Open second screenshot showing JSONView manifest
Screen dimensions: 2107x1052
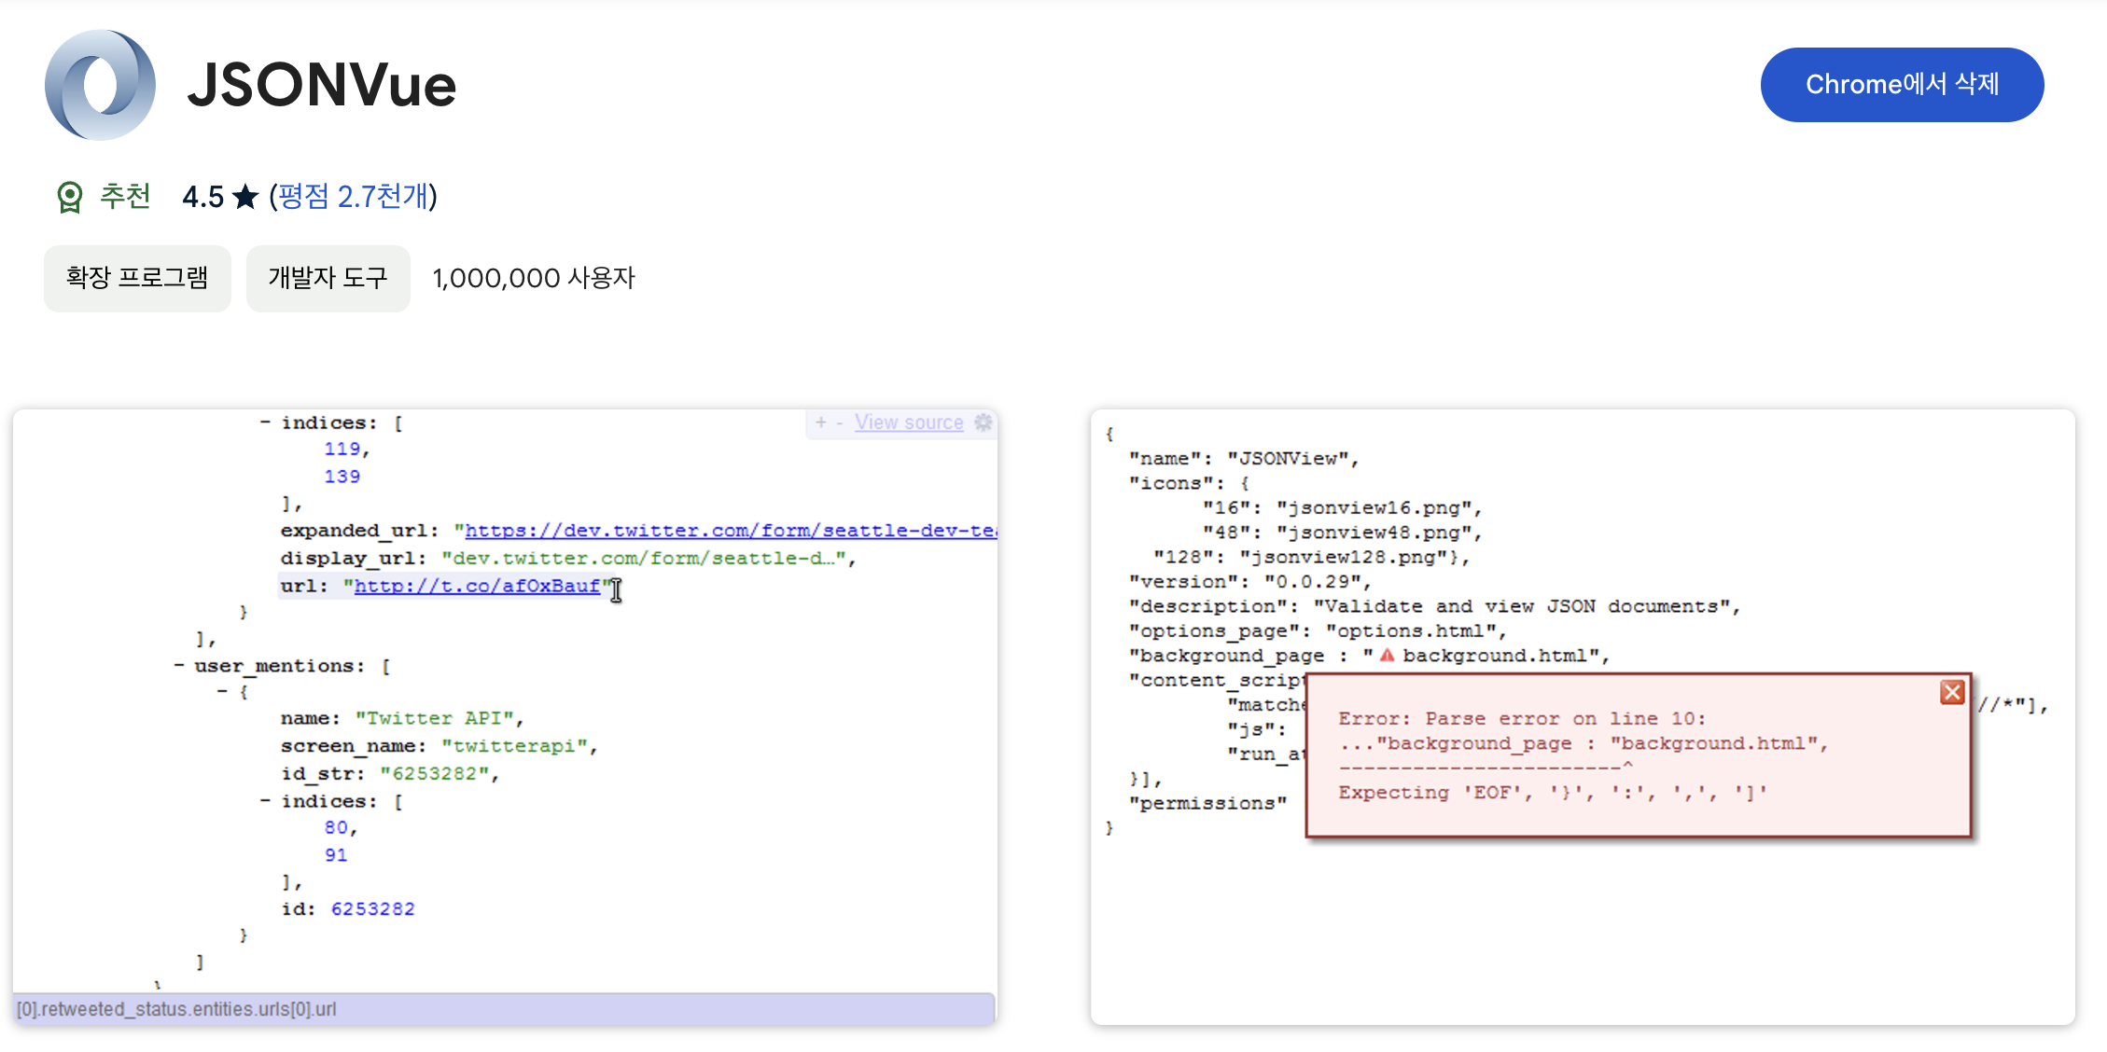pyautogui.click(x=1583, y=717)
